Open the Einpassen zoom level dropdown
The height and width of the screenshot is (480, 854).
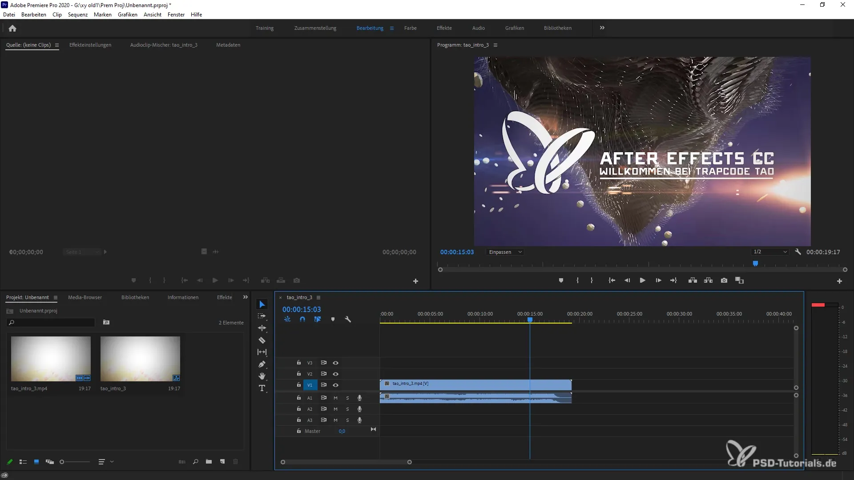pyautogui.click(x=505, y=252)
